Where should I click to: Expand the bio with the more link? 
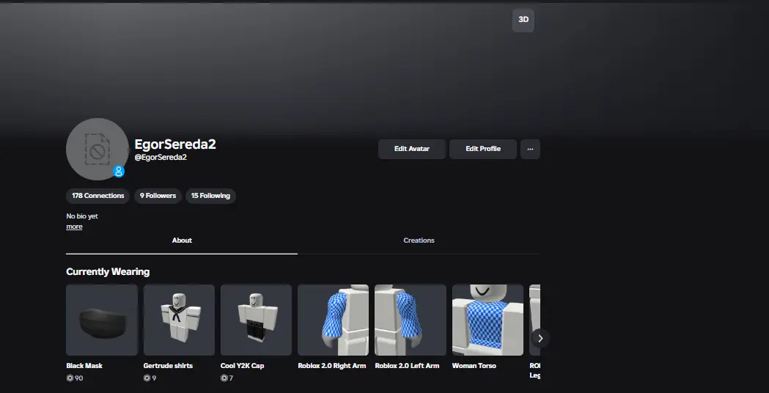[74, 227]
